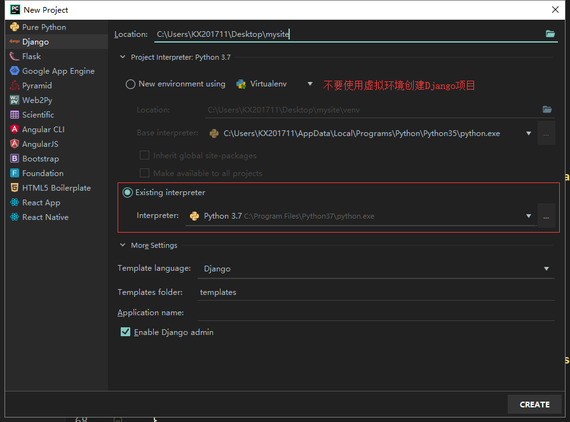This screenshot has width=570, height=422.
Task: Click the Virtualenv Python icon
Action: 241,84
